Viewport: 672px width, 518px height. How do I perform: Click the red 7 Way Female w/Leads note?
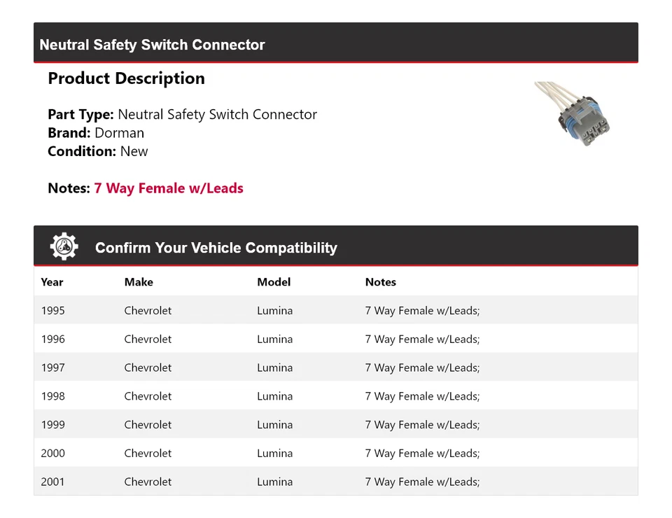click(169, 188)
